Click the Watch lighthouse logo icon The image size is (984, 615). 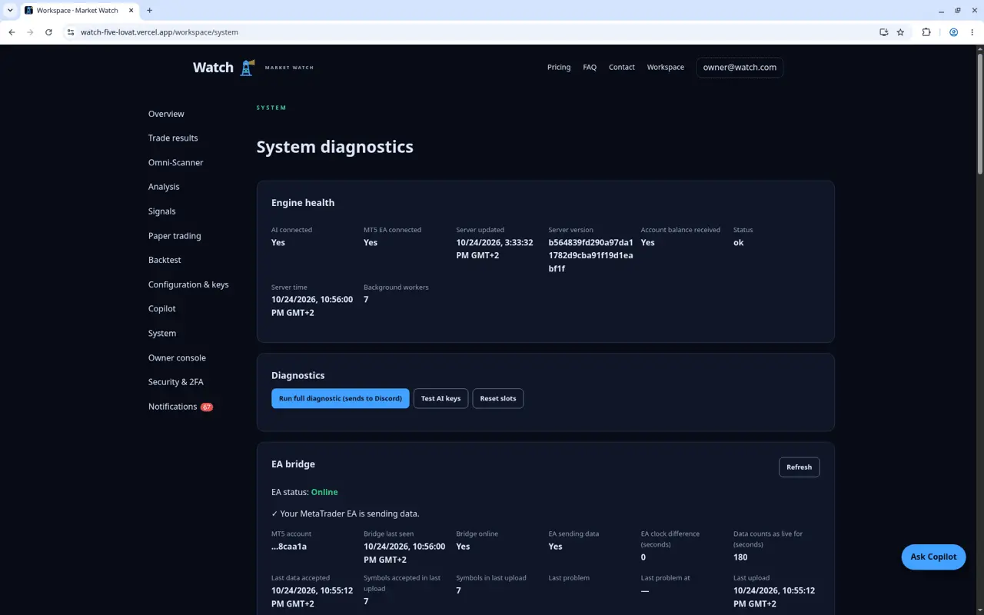point(247,68)
